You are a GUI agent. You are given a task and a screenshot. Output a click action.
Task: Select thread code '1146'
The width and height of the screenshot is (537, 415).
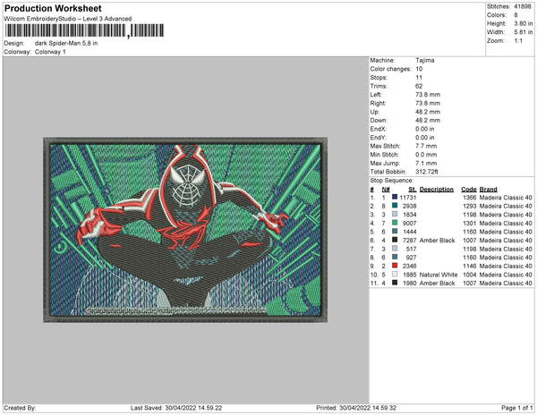(x=470, y=266)
